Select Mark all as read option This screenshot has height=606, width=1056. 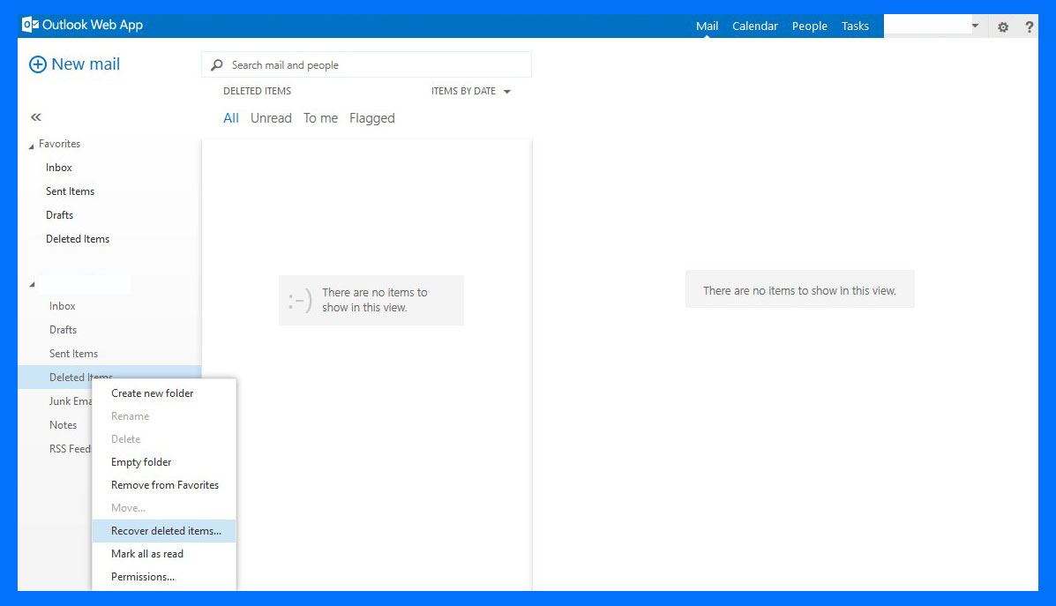(x=147, y=554)
